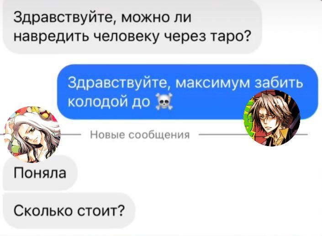The image size is (322, 236).
Task: Click 'Здравствуйте,' in the blue outgoing message
Action: click(120, 84)
